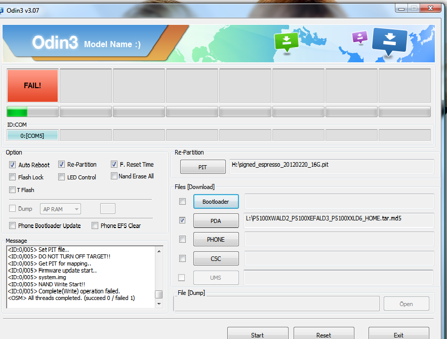Enable the Nand Erase All checkbox

[x=114, y=176]
